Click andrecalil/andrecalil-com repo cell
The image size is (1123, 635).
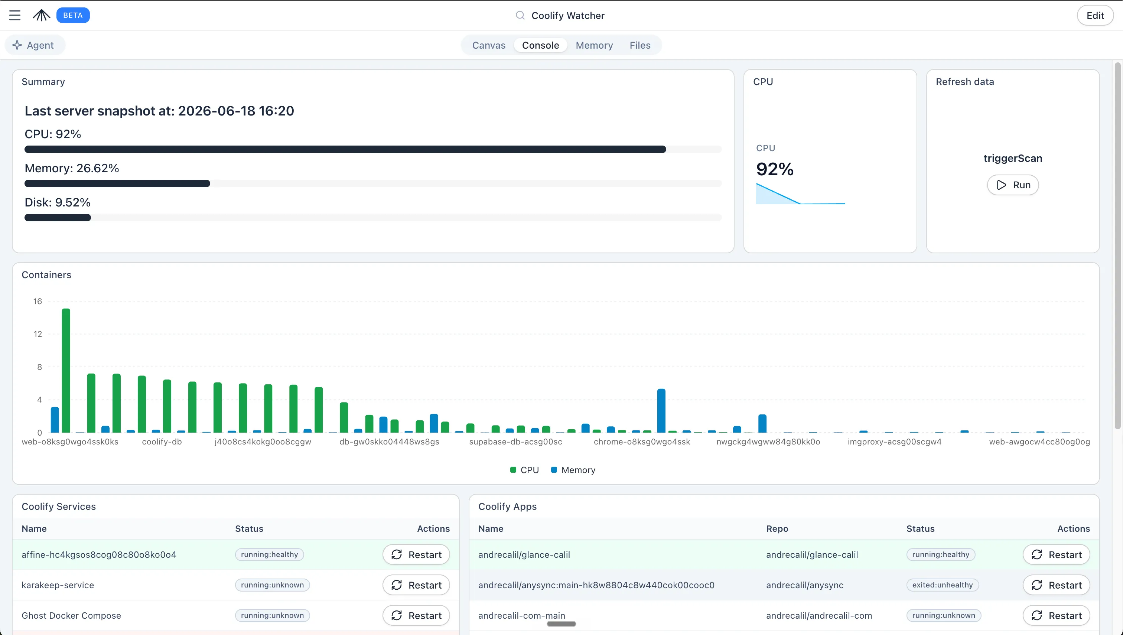(x=819, y=615)
